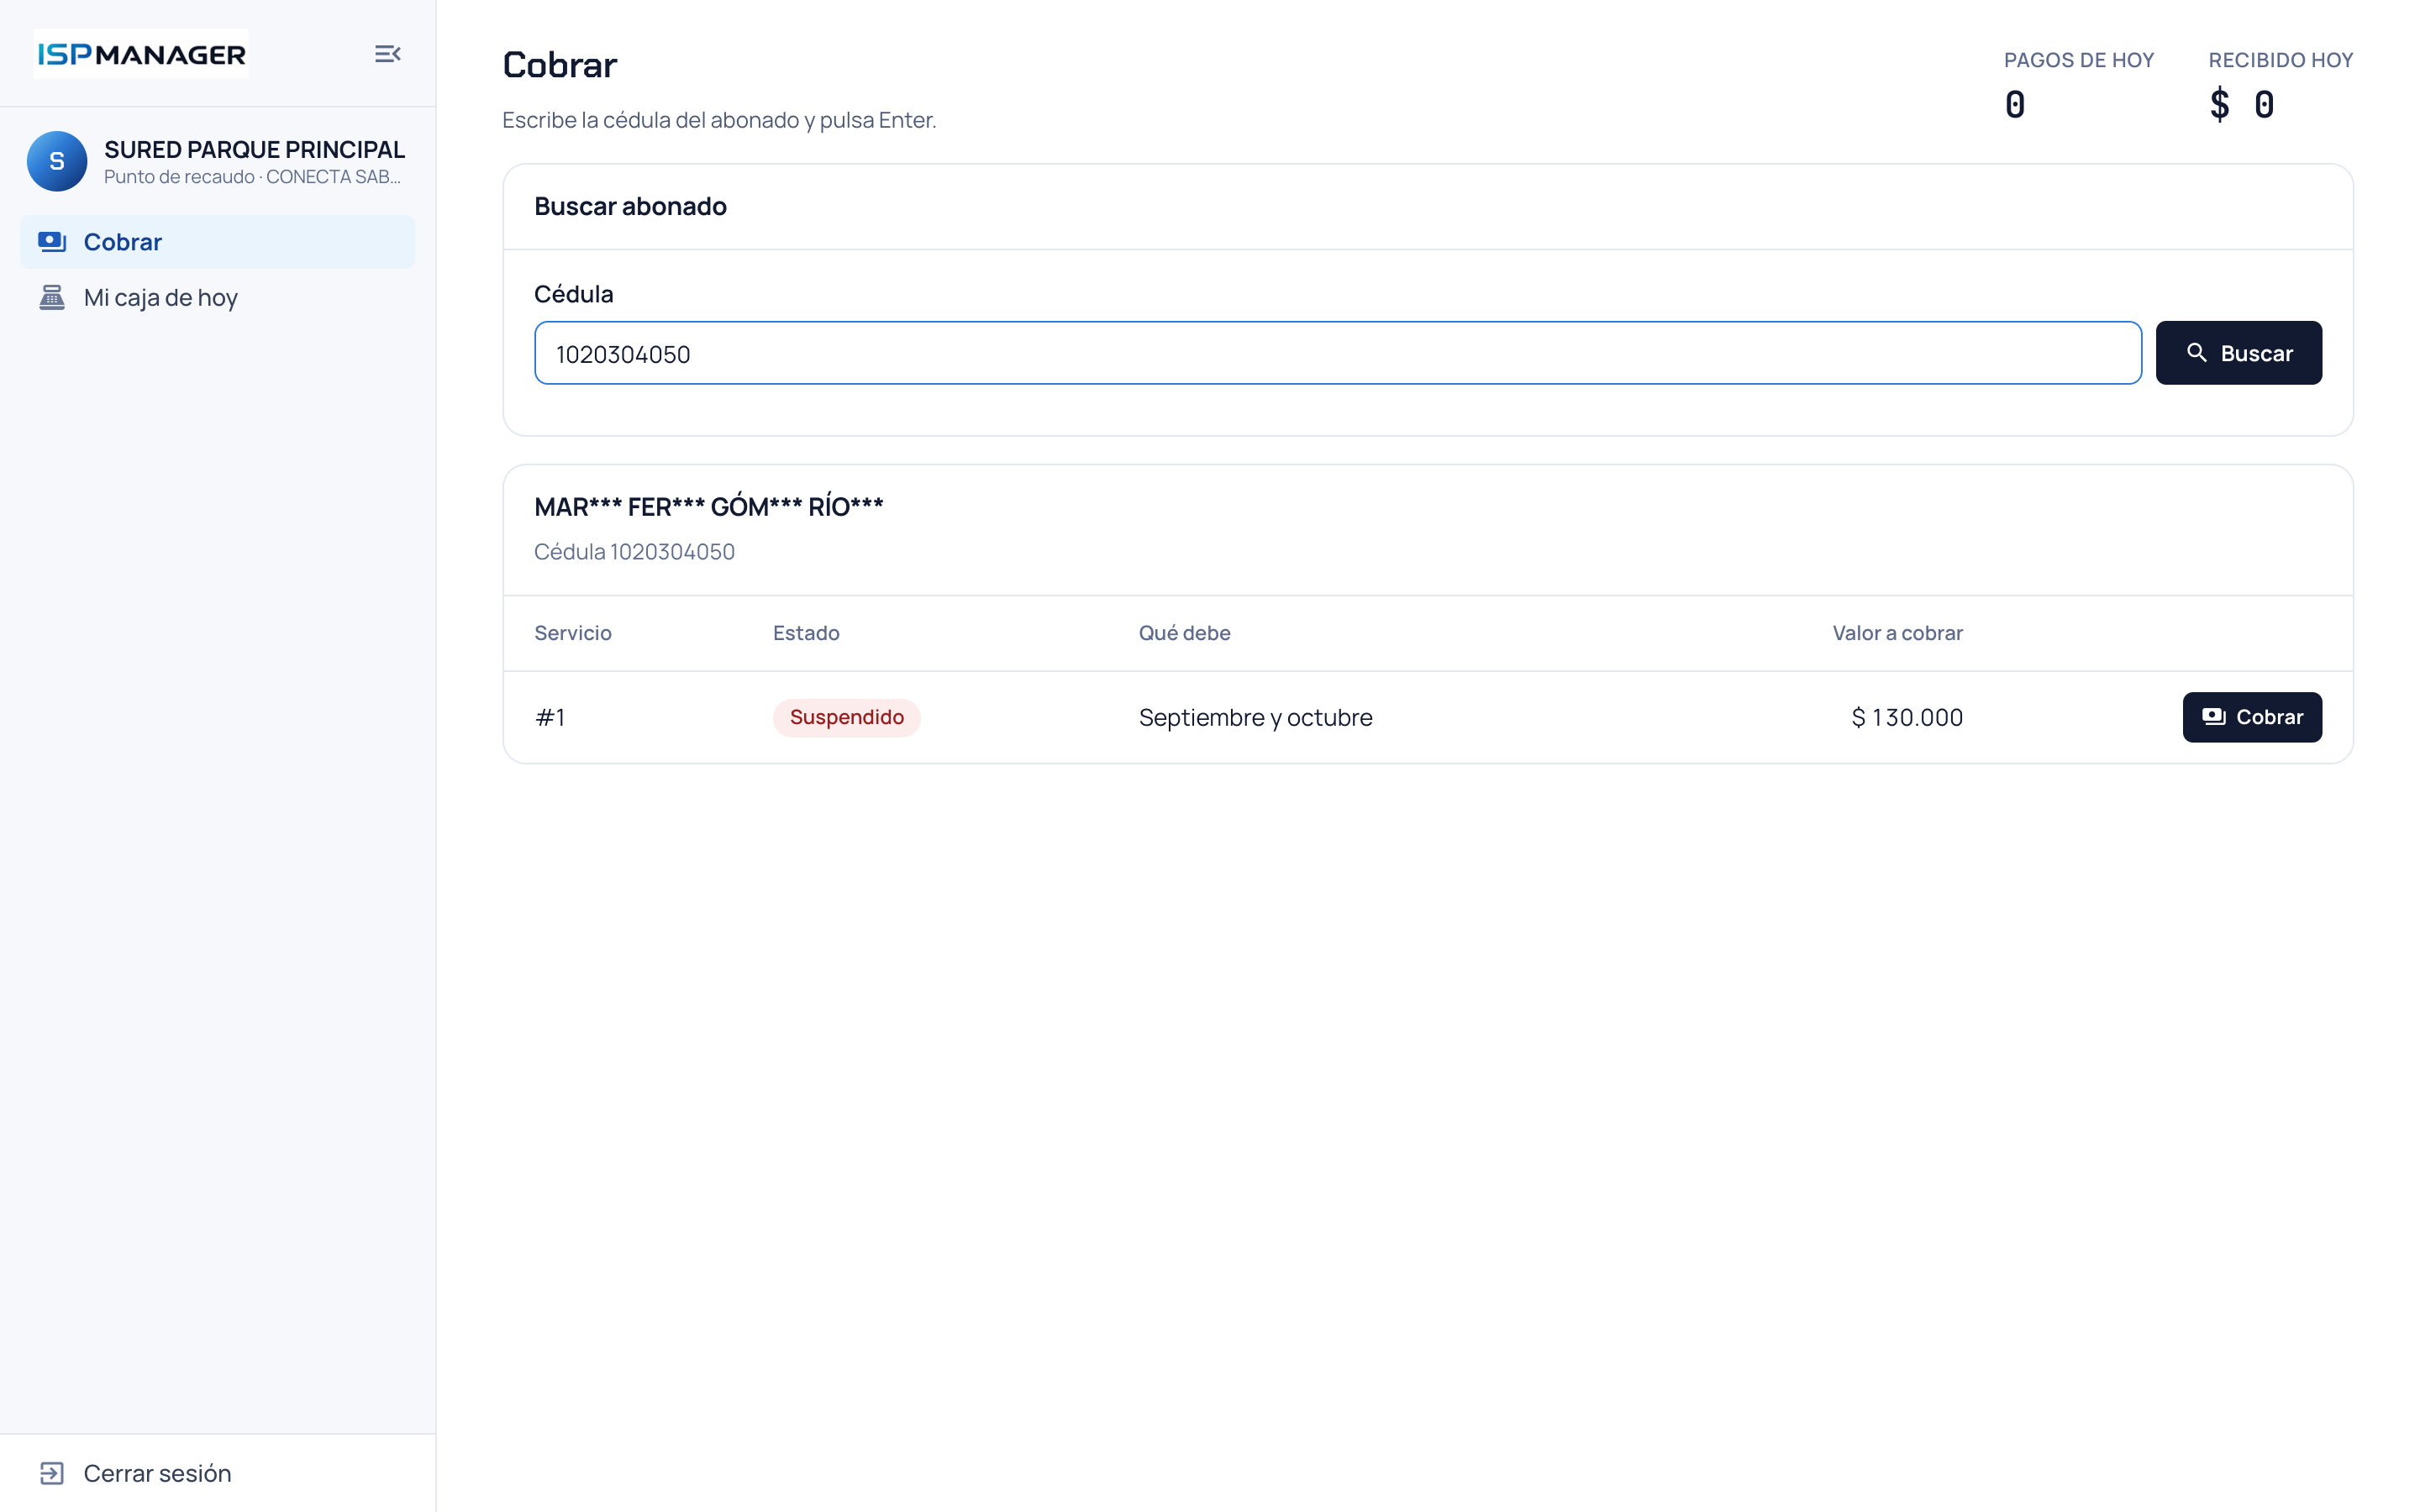2420x1512 pixels.
Task: Click the Valor a cobrar column header
Action: pos(1897,633)
